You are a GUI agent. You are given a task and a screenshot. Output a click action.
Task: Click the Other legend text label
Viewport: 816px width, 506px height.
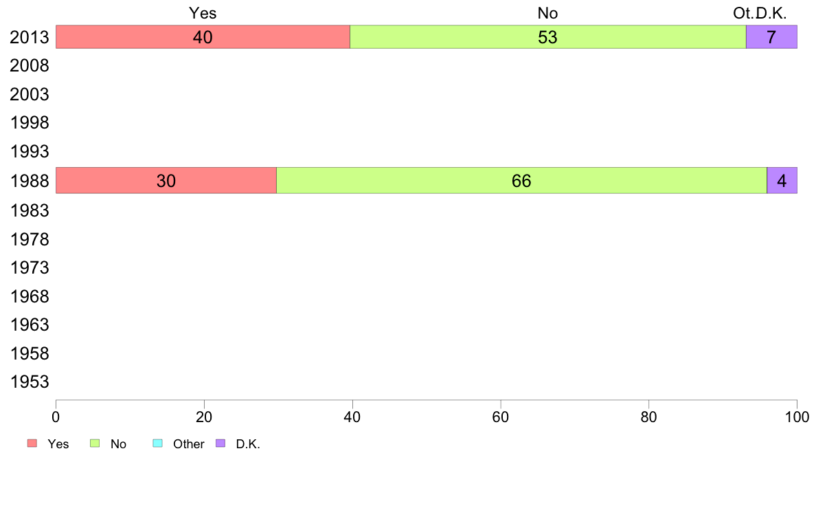(x=188, y=444)
